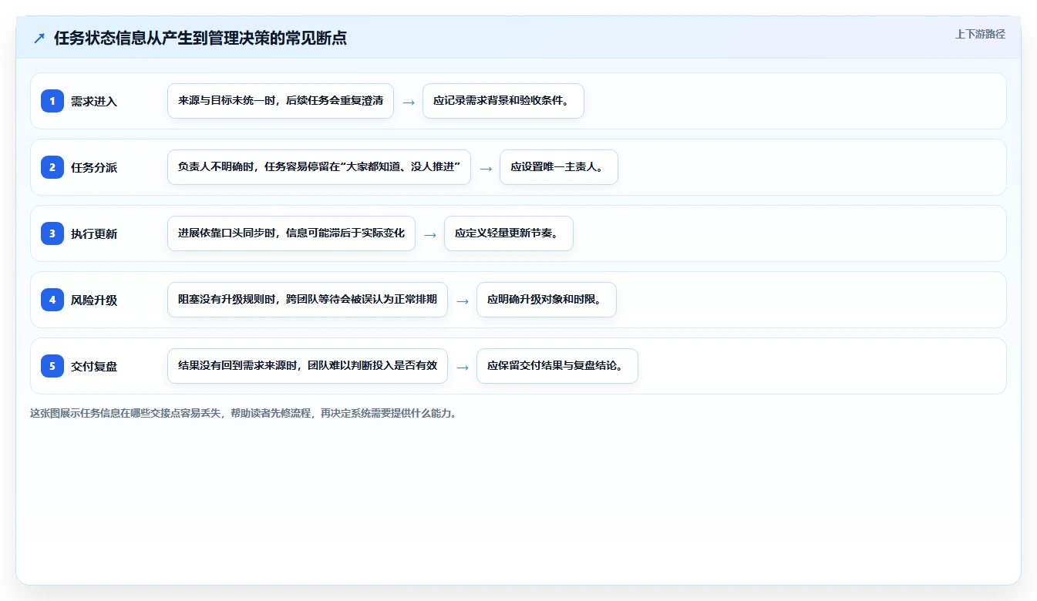Viewport: 1037px width, 601px height.
Task: Click the box 进展依靠口头同步时，信息可能滞后于实际变化
Action: (291, 233)
